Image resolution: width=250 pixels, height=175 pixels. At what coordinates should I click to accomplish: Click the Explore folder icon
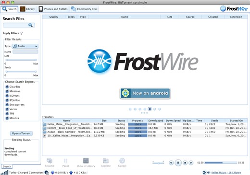coord(106,161)
